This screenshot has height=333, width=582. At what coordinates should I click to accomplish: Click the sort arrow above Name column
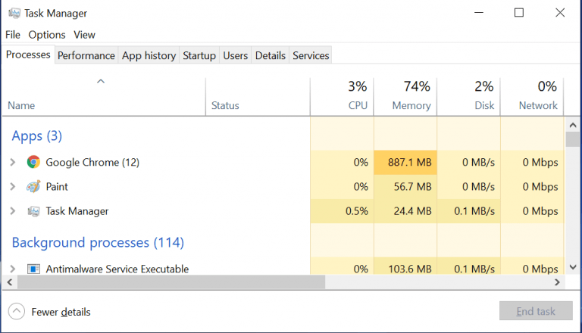(x=101, y=81)
